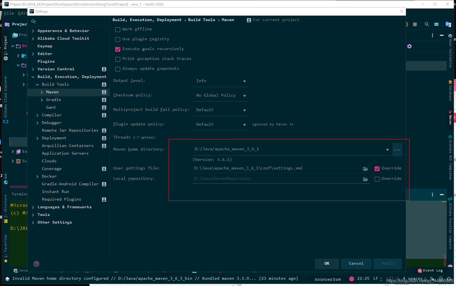Open the Bean Validation tool window strip
This screenshot has width=456, height=286.
pos(450,51)
